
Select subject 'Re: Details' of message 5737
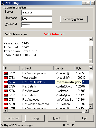coord(29,95)
